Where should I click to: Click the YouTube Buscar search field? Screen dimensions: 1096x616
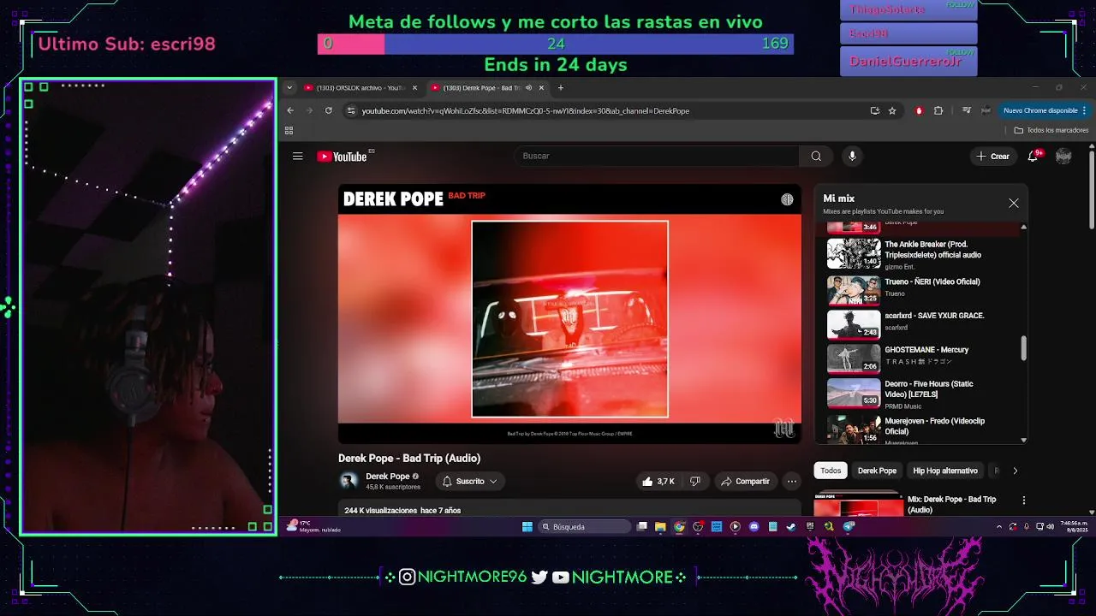click(x=657, y=156)
